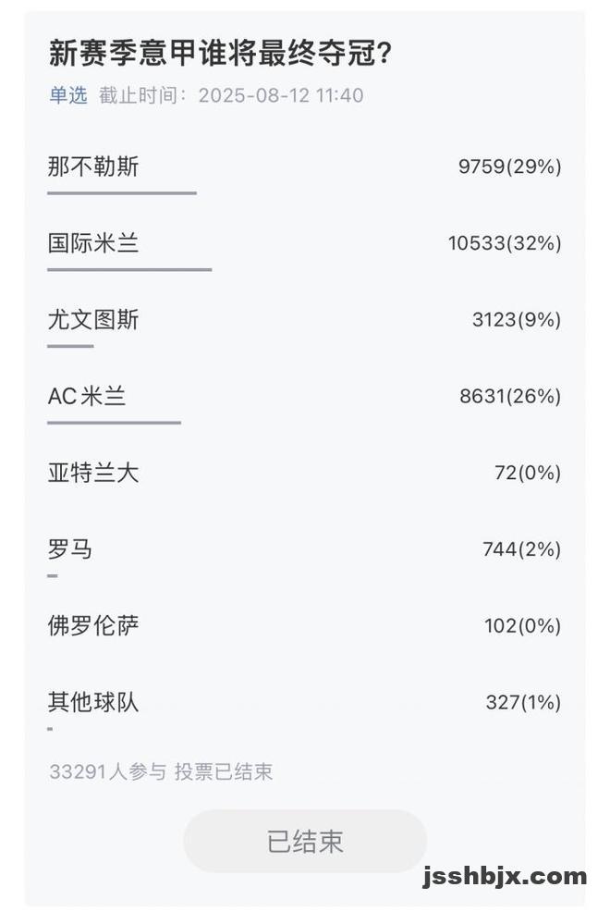
Task: Click the 9759(29%) vote count
Action: [x=509, y=166]
